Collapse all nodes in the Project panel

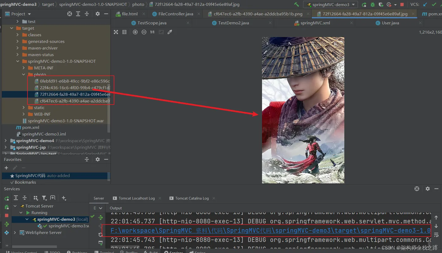(87, 14)
